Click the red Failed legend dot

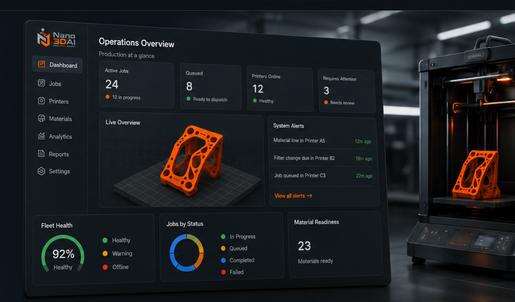224,272
